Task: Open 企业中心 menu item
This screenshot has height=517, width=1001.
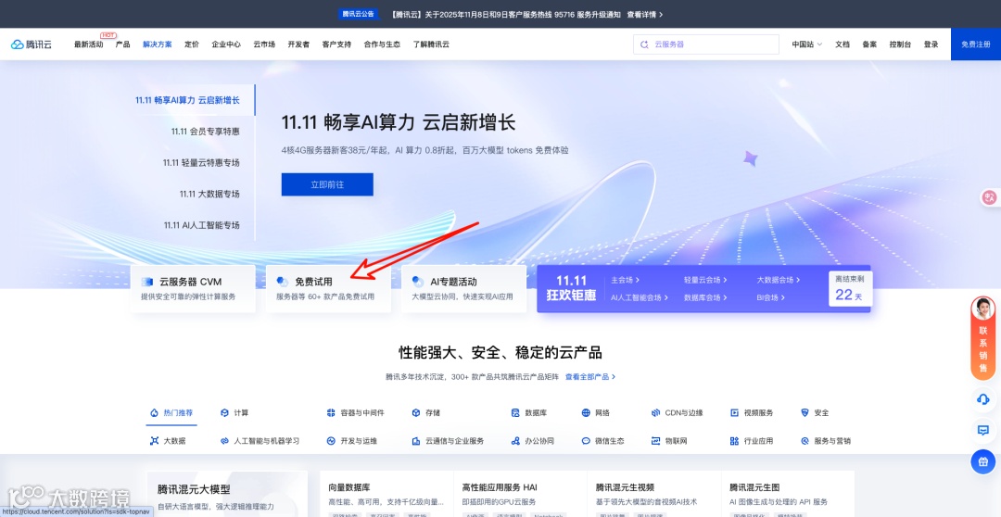Action: (226, 44)
